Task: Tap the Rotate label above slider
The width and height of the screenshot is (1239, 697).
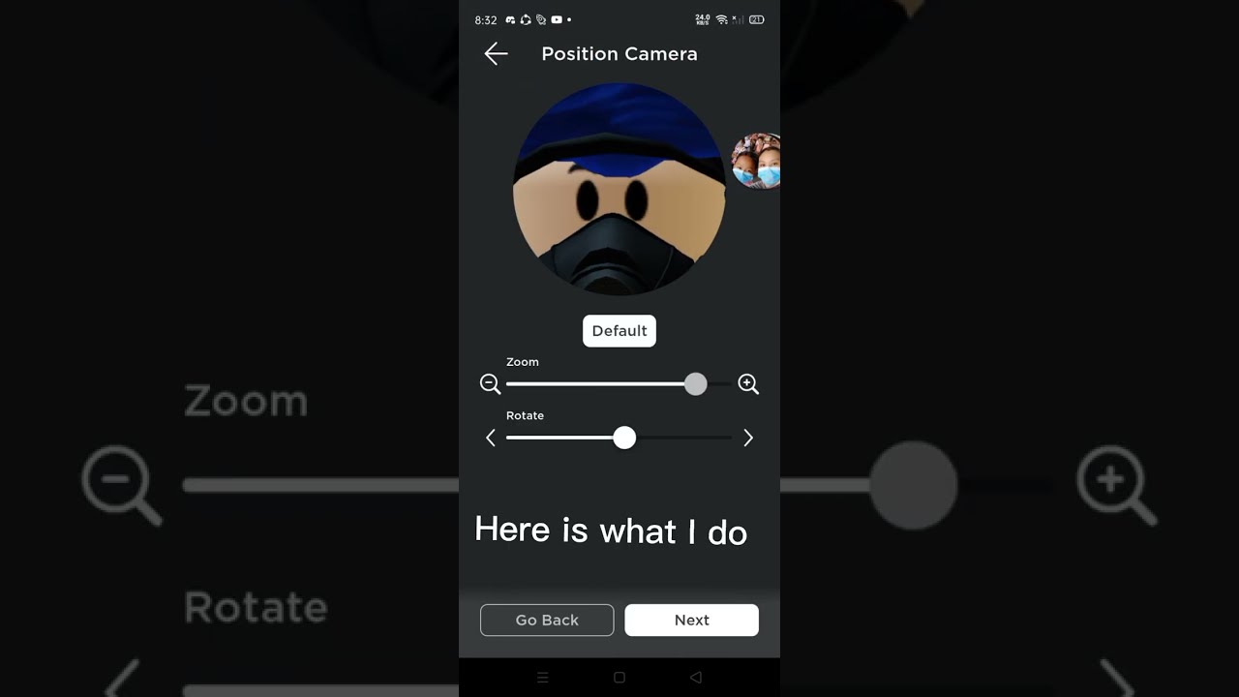Action: 525,415
